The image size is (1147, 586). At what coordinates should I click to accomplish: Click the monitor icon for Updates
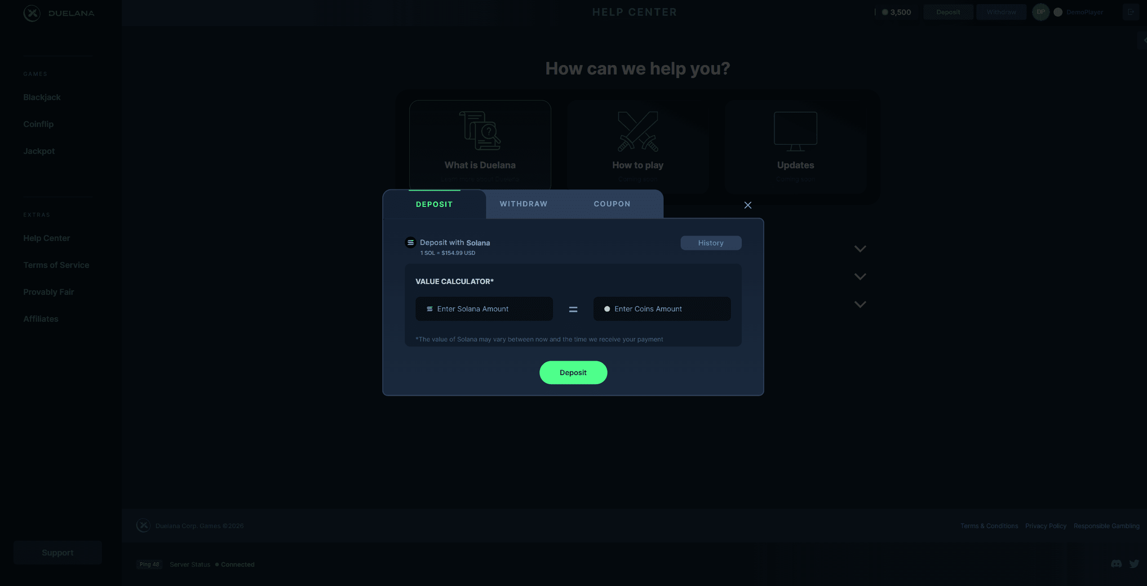coord(795,131)
